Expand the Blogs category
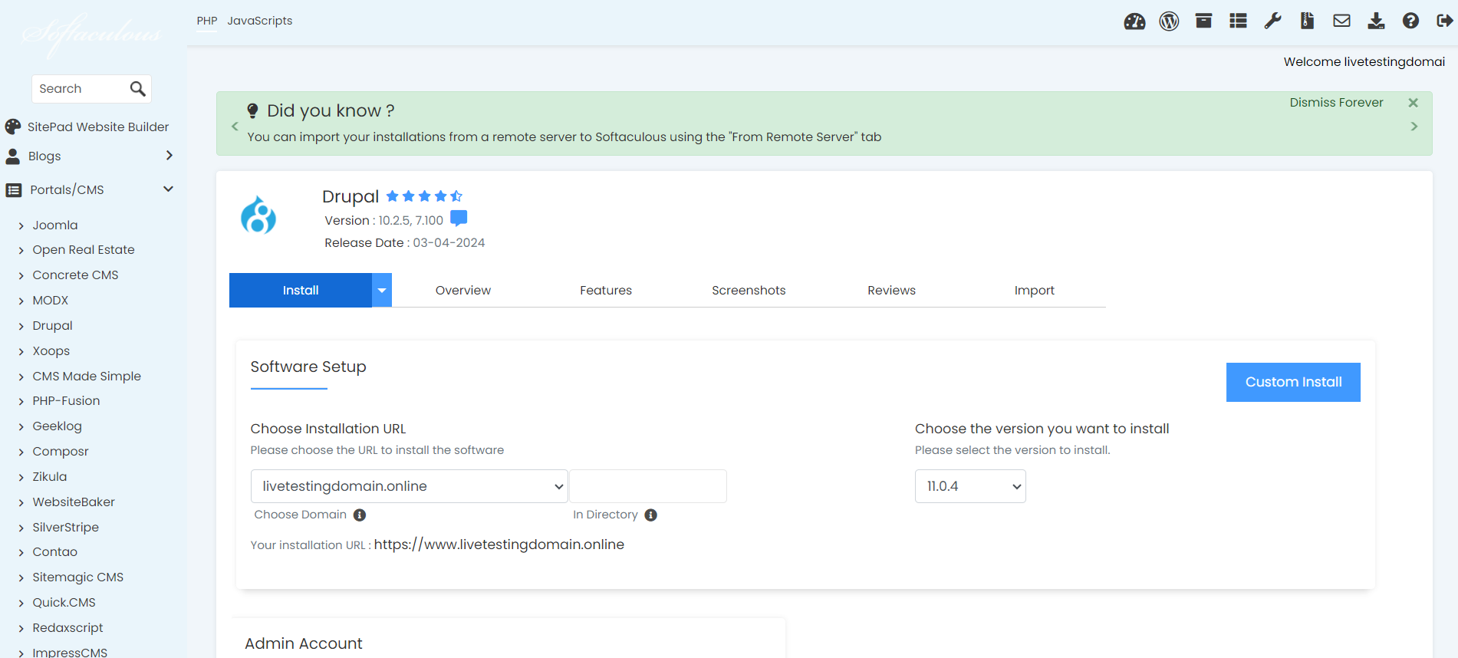This screenshot has height=658, width=1458. 169,156
